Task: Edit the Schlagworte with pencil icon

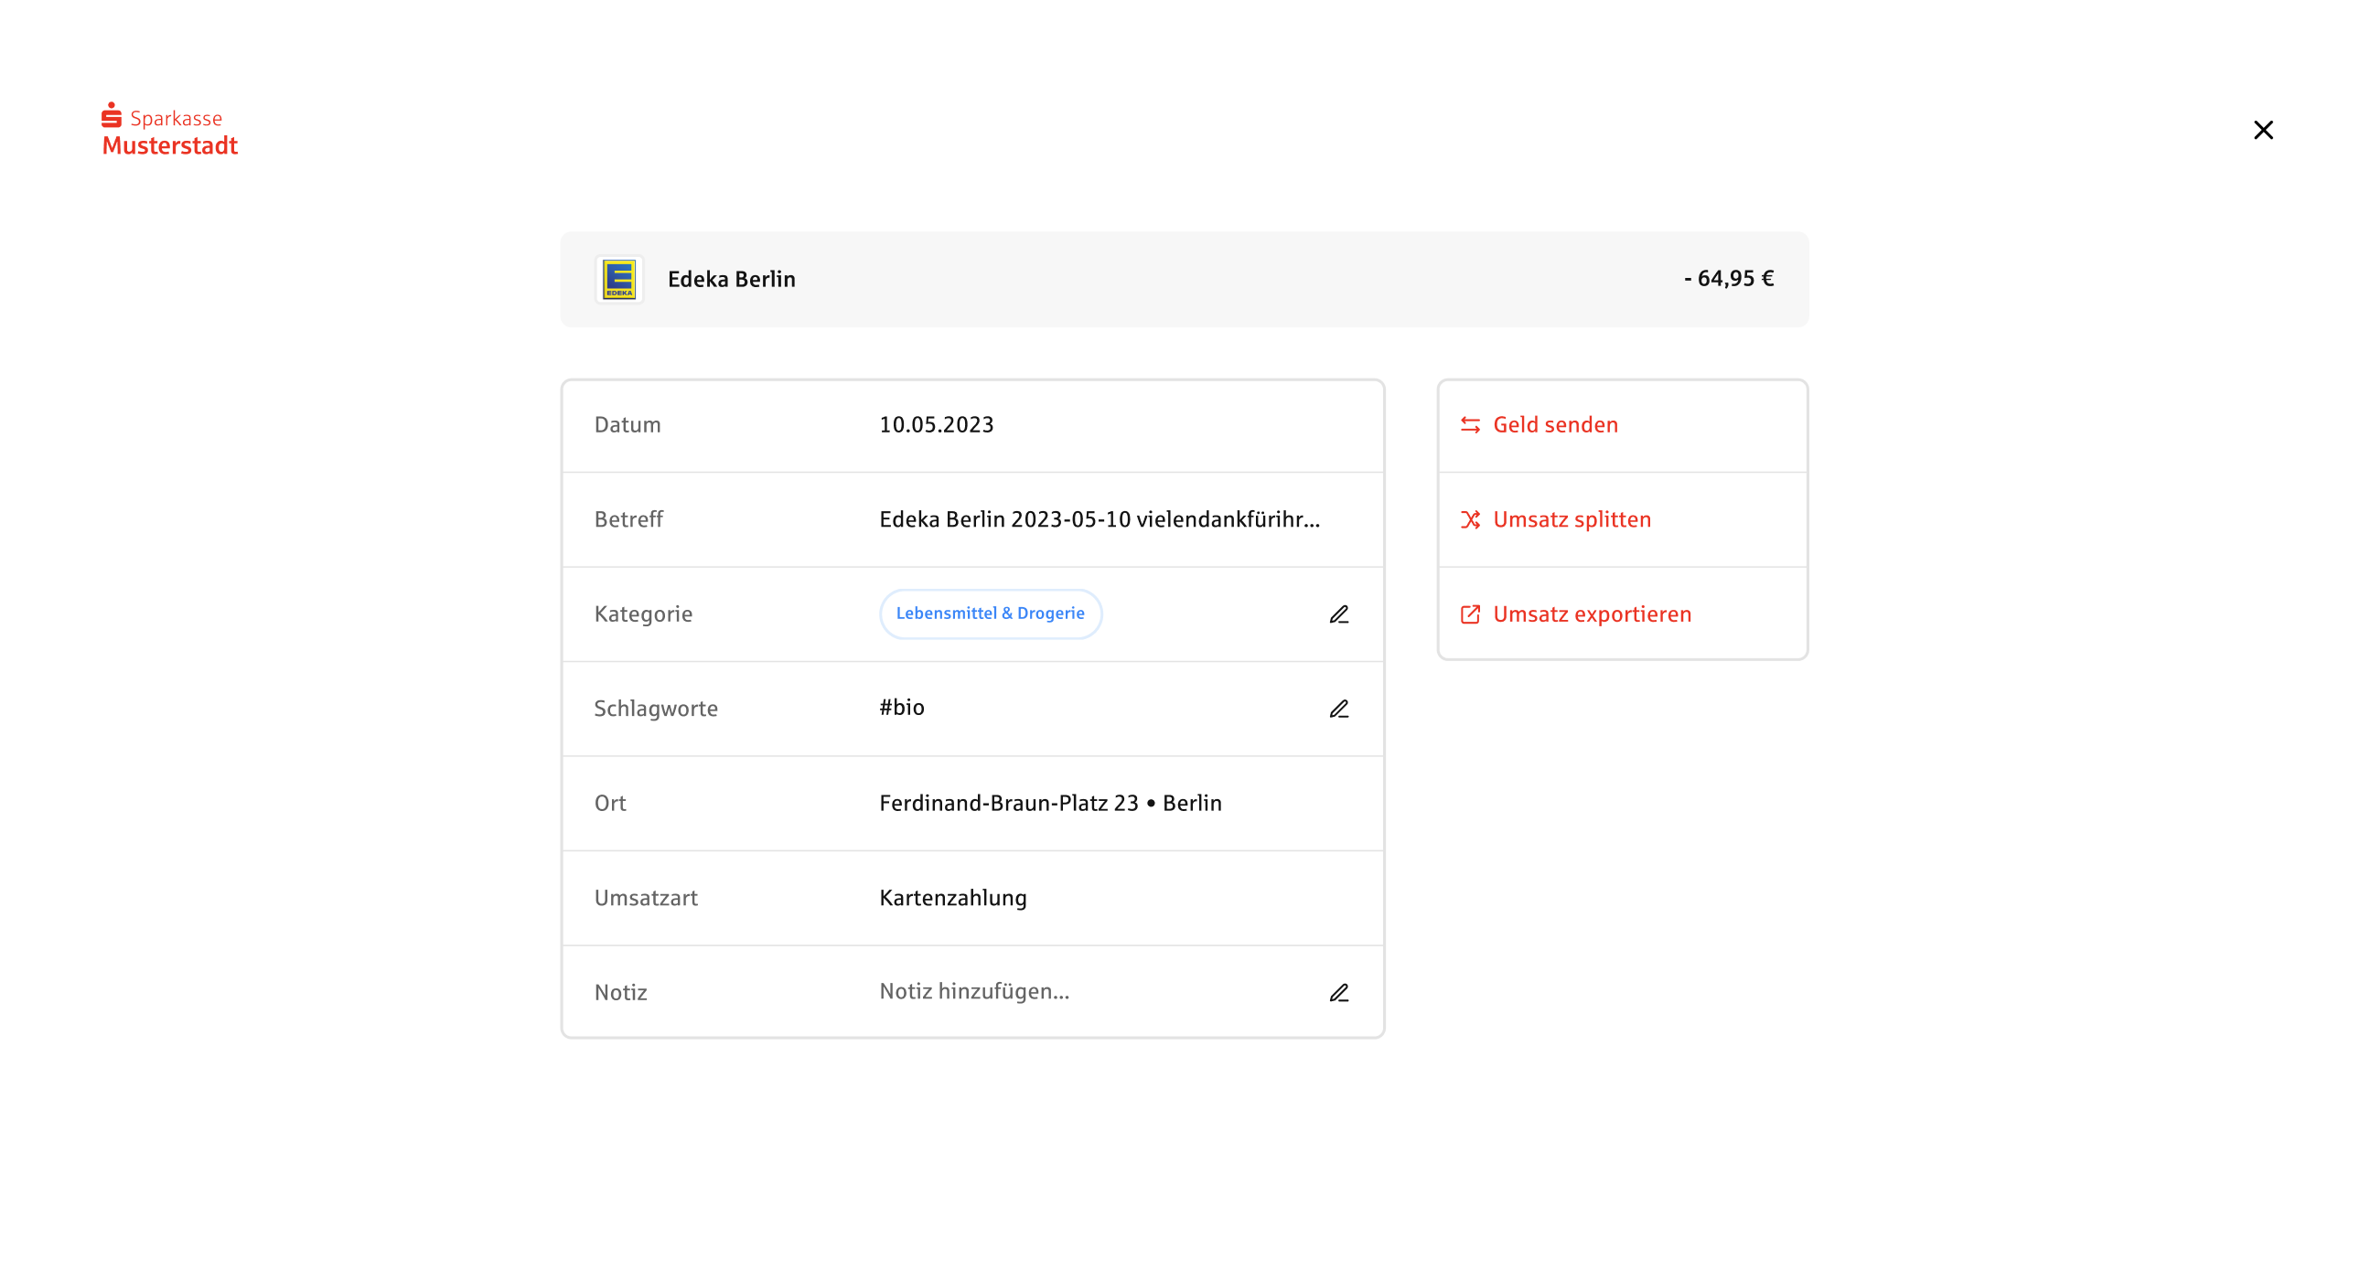Action: [x=1339, y=710]
